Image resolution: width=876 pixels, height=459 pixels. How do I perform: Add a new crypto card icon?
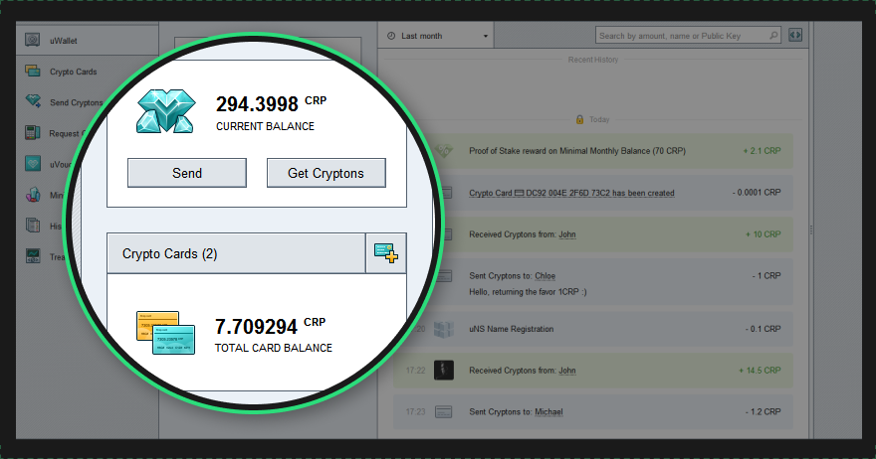tap(386, 253)
